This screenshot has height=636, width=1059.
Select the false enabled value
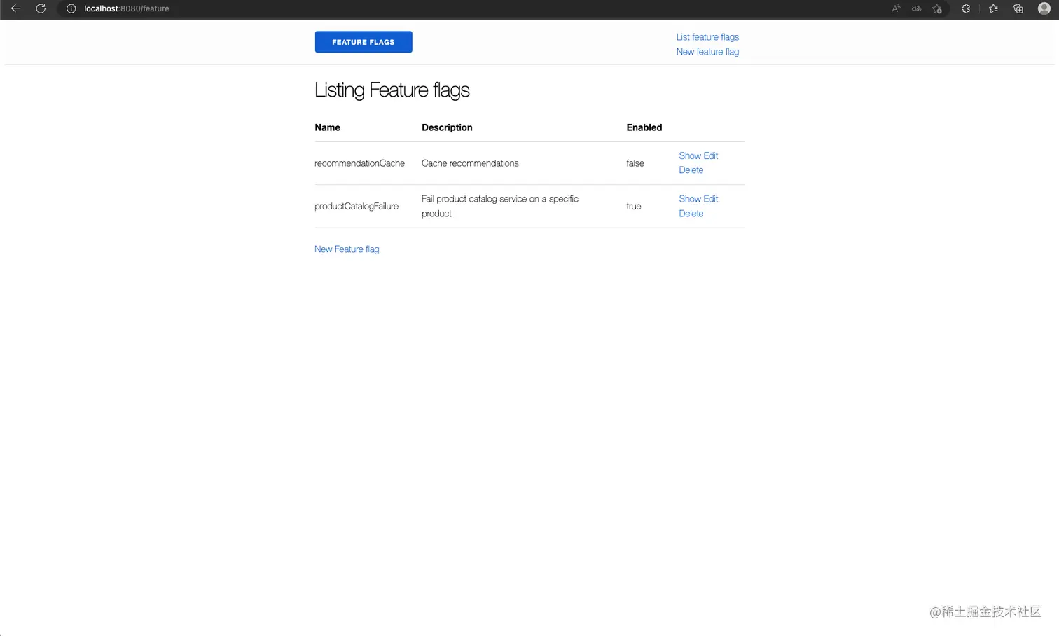[635, 163]
